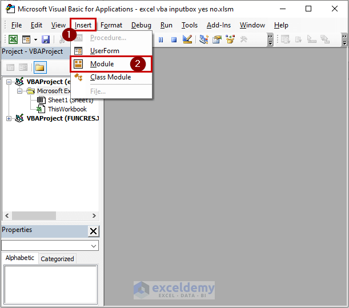Open the Window menu
Viewport: 349px width, 308px height.
[252, 25]
